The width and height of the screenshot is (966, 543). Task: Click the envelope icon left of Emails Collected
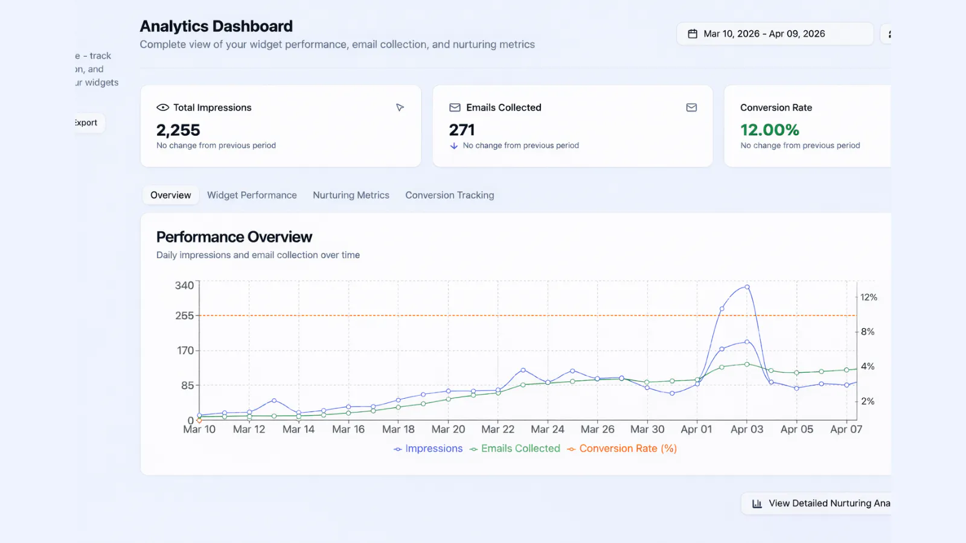coord(455,107)
